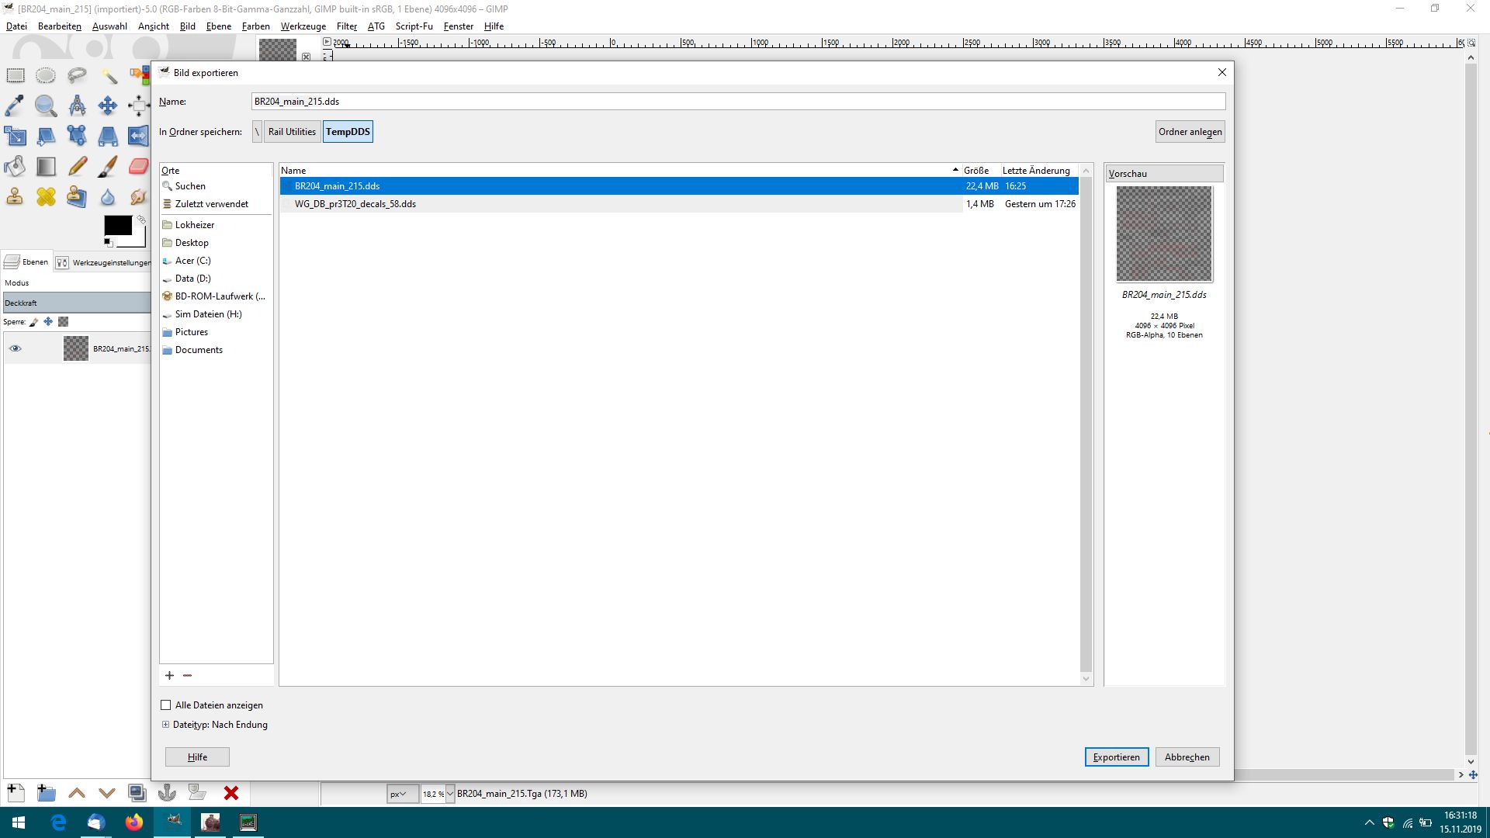The height and width of the screenshot is (838, 1490).
Task: Select the Paintbrush tool
Action: [x=107, y=166]
